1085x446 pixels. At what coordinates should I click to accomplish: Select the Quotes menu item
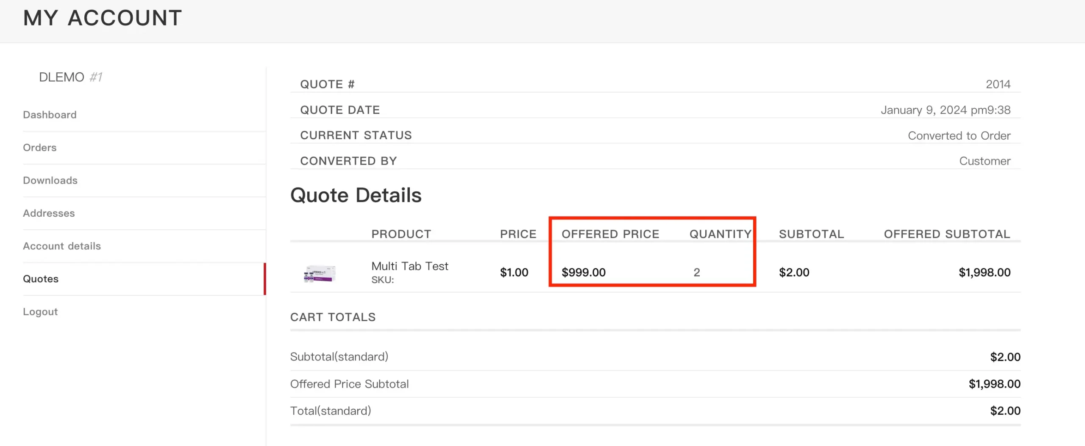pyautogui.click(x=41, y=279)
